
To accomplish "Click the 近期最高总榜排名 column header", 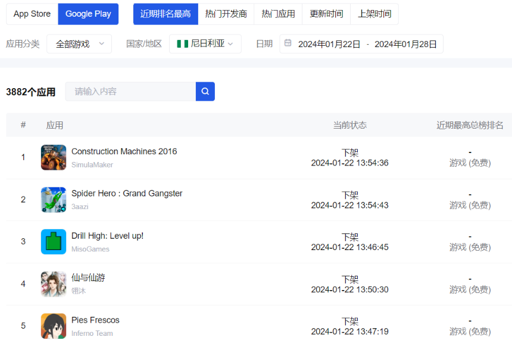I will point(470,125).
